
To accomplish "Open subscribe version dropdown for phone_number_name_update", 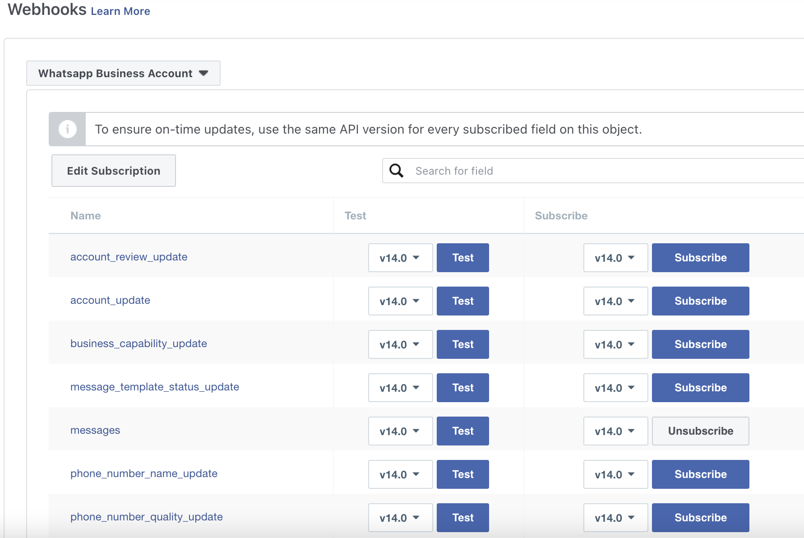I will coord(615,474).
